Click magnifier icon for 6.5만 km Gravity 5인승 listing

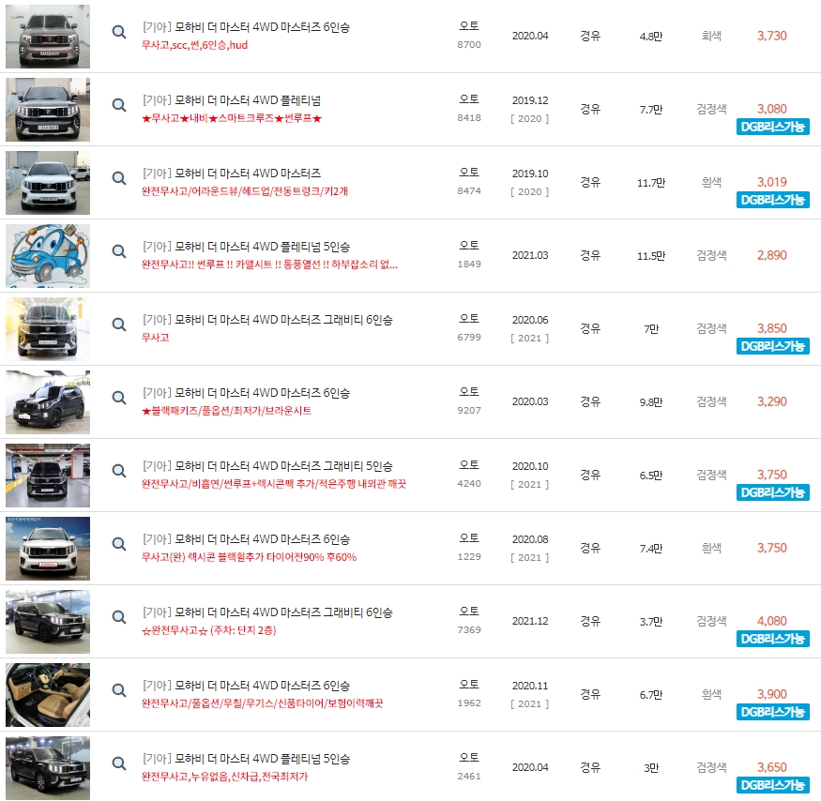coord(119,471)
